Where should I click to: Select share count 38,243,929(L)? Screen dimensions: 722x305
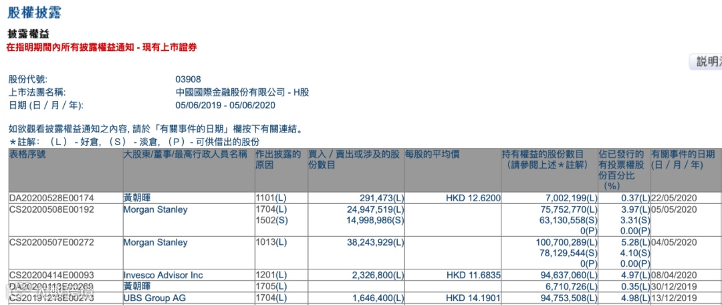[x=374, y=242]
